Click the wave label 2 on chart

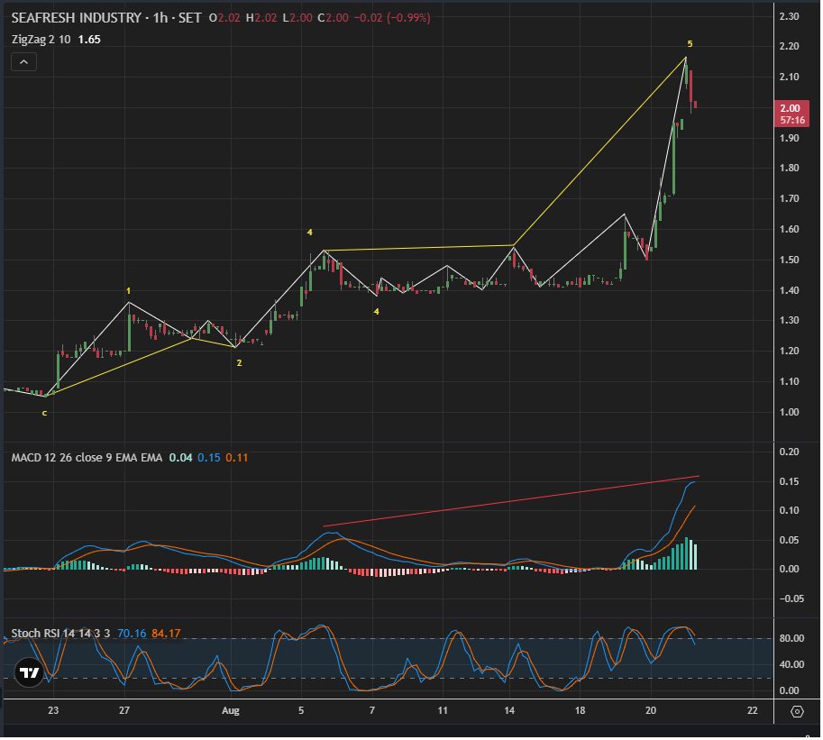point(240,364)
